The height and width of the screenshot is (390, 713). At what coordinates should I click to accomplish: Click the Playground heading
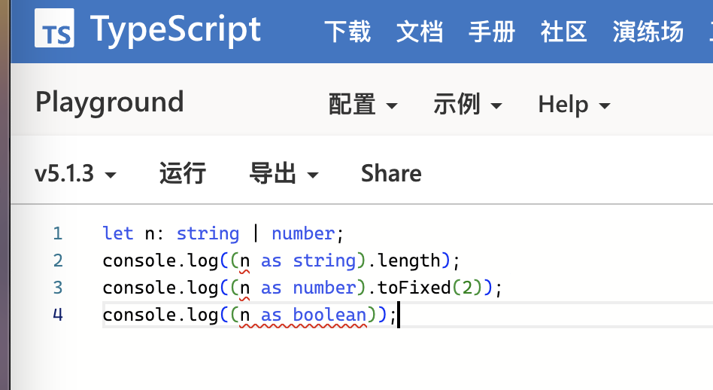[110, 102]
